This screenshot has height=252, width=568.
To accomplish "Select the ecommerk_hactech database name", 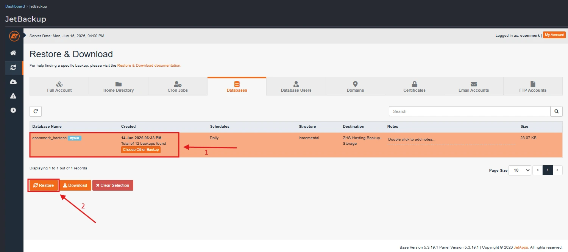I will (x=50, y=138).
